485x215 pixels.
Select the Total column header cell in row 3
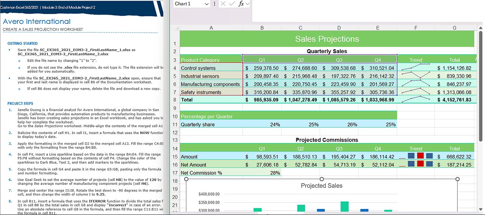455,60
